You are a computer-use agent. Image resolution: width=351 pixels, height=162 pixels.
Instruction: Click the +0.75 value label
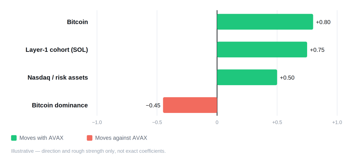317,50
